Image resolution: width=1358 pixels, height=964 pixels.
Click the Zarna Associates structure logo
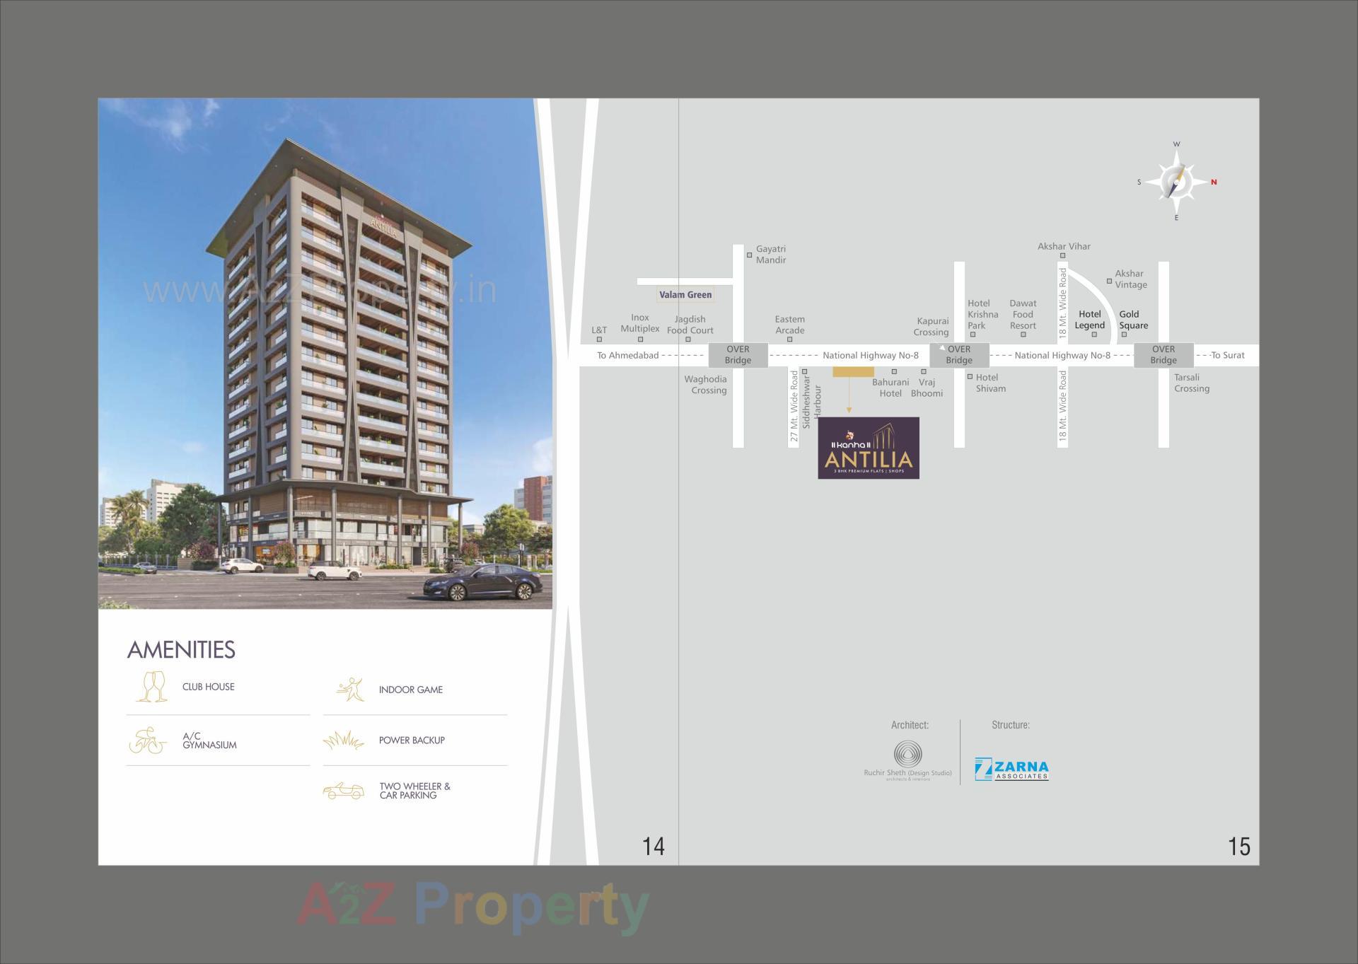coord(1011,770)
